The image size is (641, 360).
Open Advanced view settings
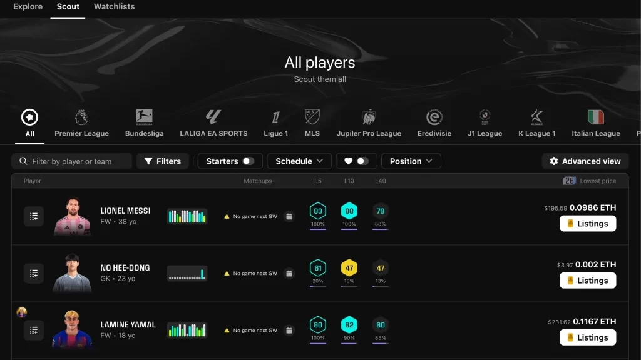pos(585,161)
